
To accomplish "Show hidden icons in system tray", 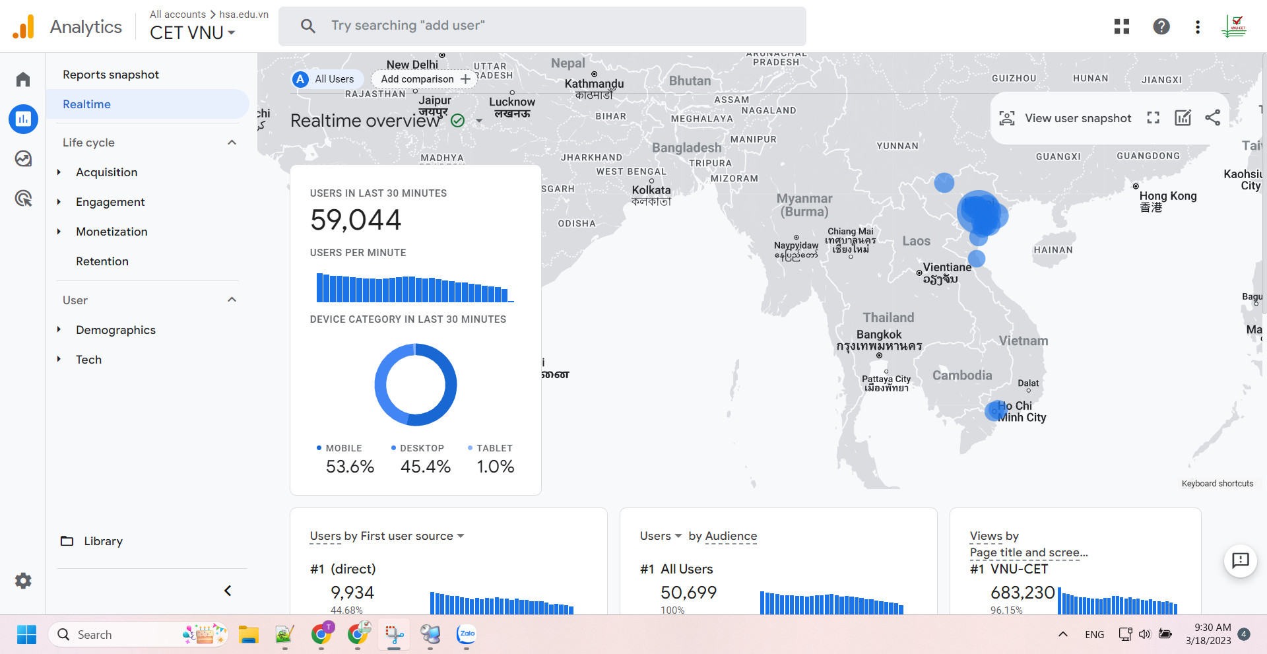I will pos(1062,634).
